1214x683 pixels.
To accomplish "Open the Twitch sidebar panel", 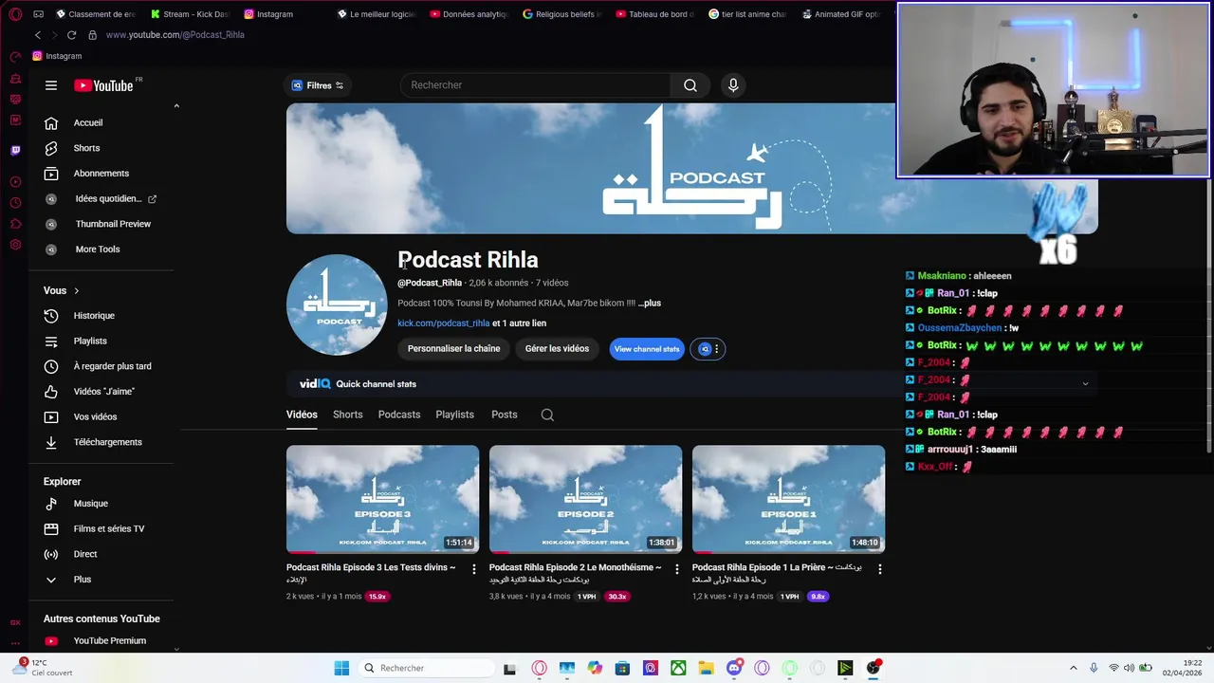I will click(15, 150).
